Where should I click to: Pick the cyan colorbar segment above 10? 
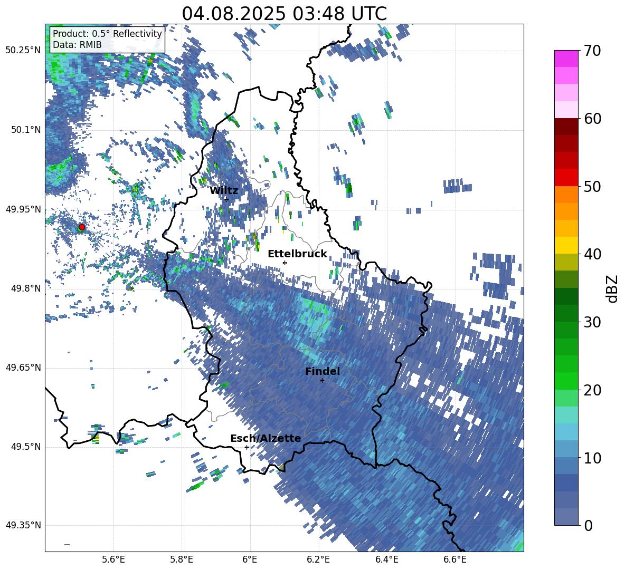click(x=566, y=432)
